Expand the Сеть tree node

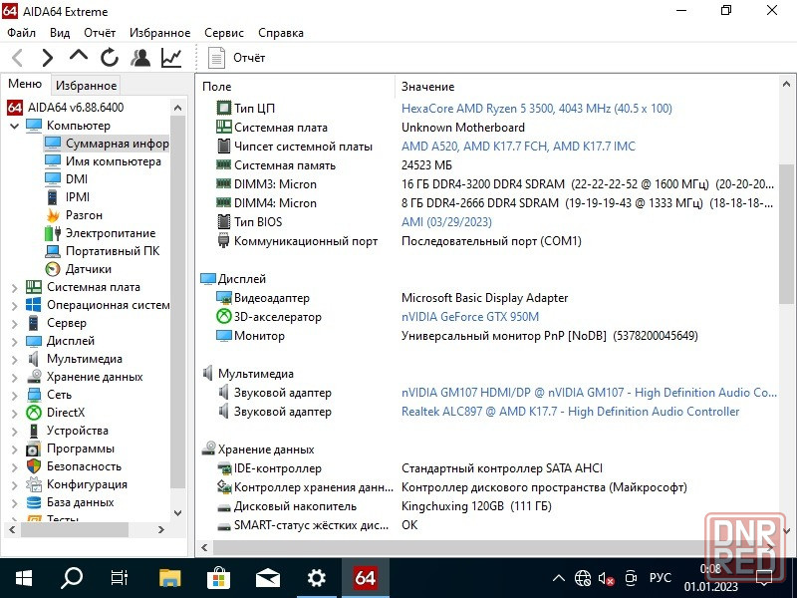[x=15, y=395]
